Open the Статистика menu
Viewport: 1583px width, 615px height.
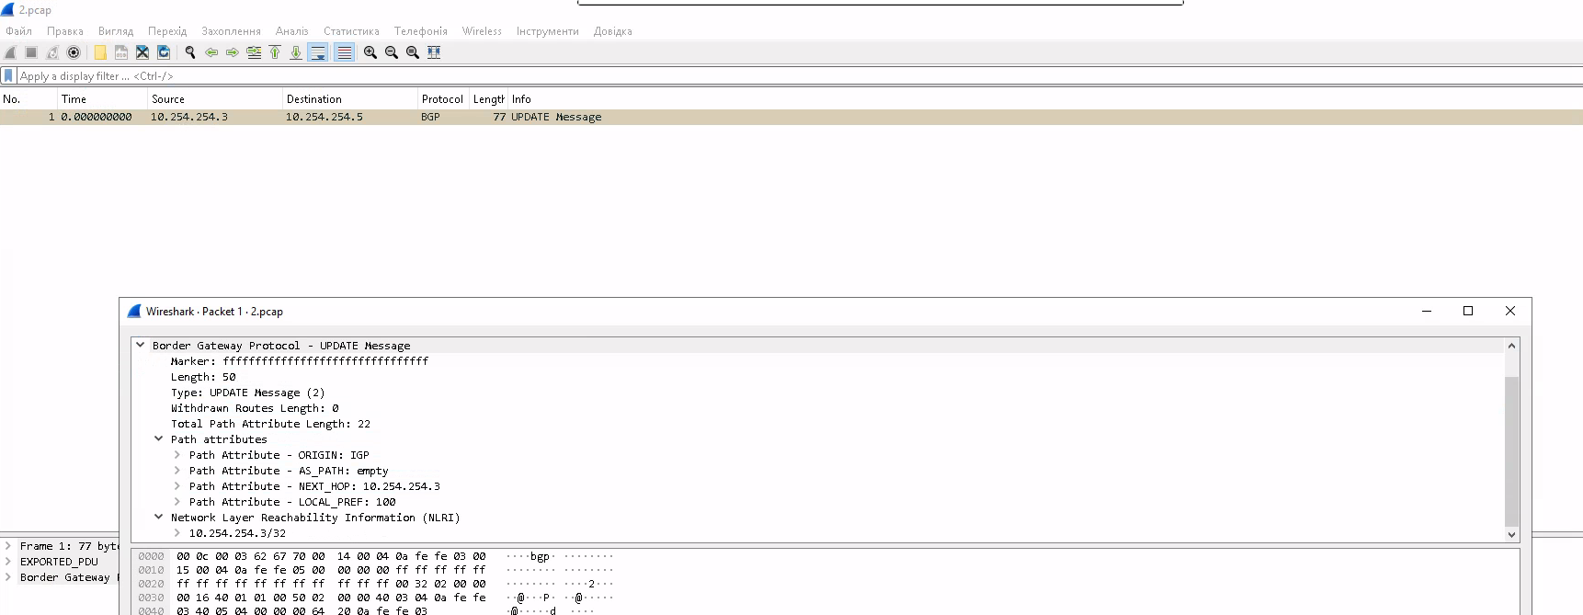(351, 31)
